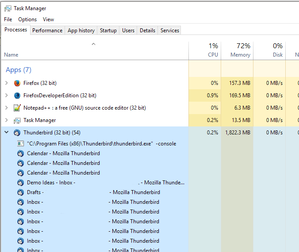Expand the Notepad++ process group
Viewport: 299px width, 252px height.
6,108
